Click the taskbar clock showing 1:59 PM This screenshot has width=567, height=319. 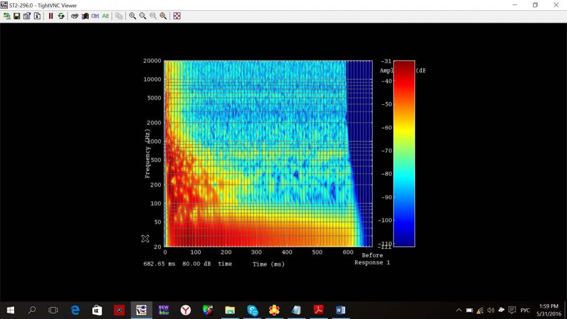[x=548, y=310]
